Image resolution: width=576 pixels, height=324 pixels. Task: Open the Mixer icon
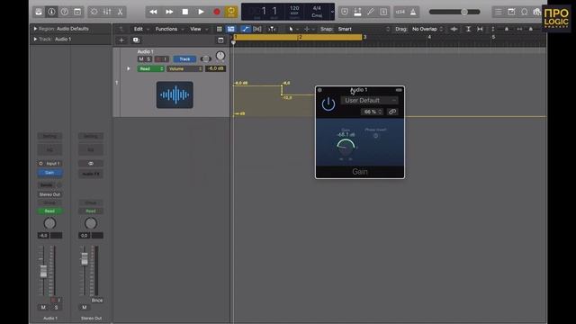click(107, 12)
